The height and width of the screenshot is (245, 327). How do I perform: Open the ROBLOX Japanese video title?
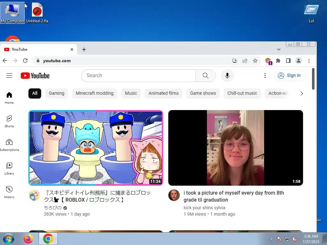point(97,196)
